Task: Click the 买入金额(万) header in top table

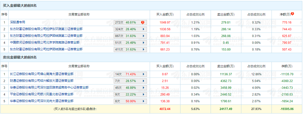Action: click(x=165, y=14)
